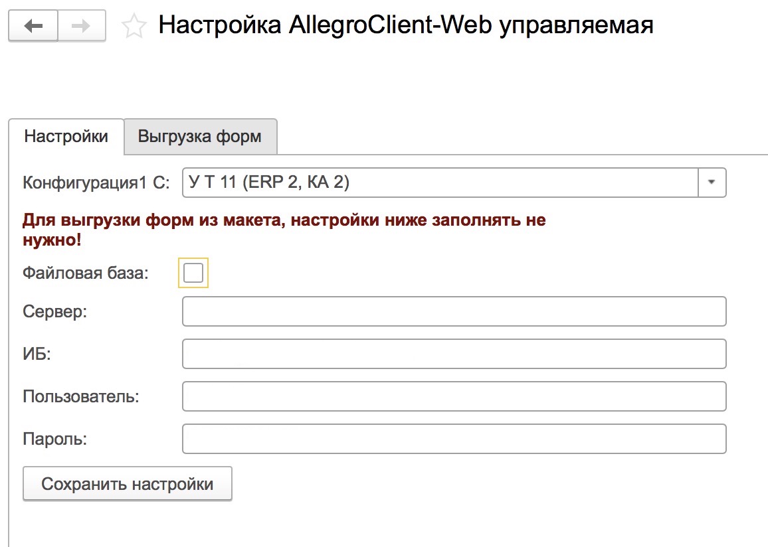Go forward with the right arrow button

coord(82,25)
